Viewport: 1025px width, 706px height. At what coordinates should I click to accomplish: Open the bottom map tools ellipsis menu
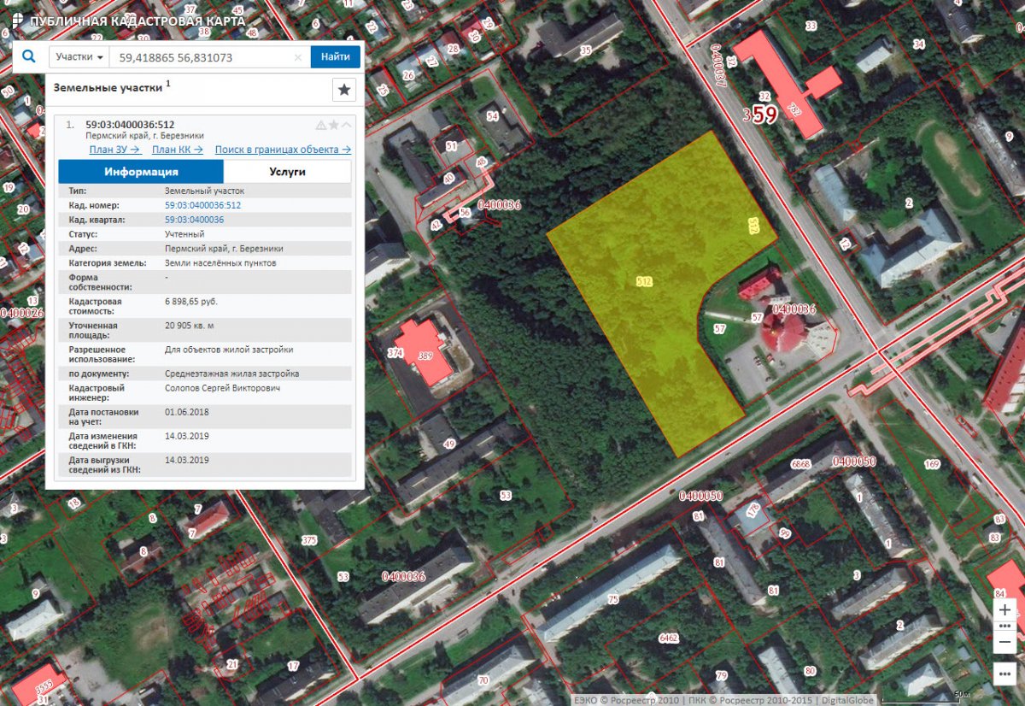(1005, 673)
